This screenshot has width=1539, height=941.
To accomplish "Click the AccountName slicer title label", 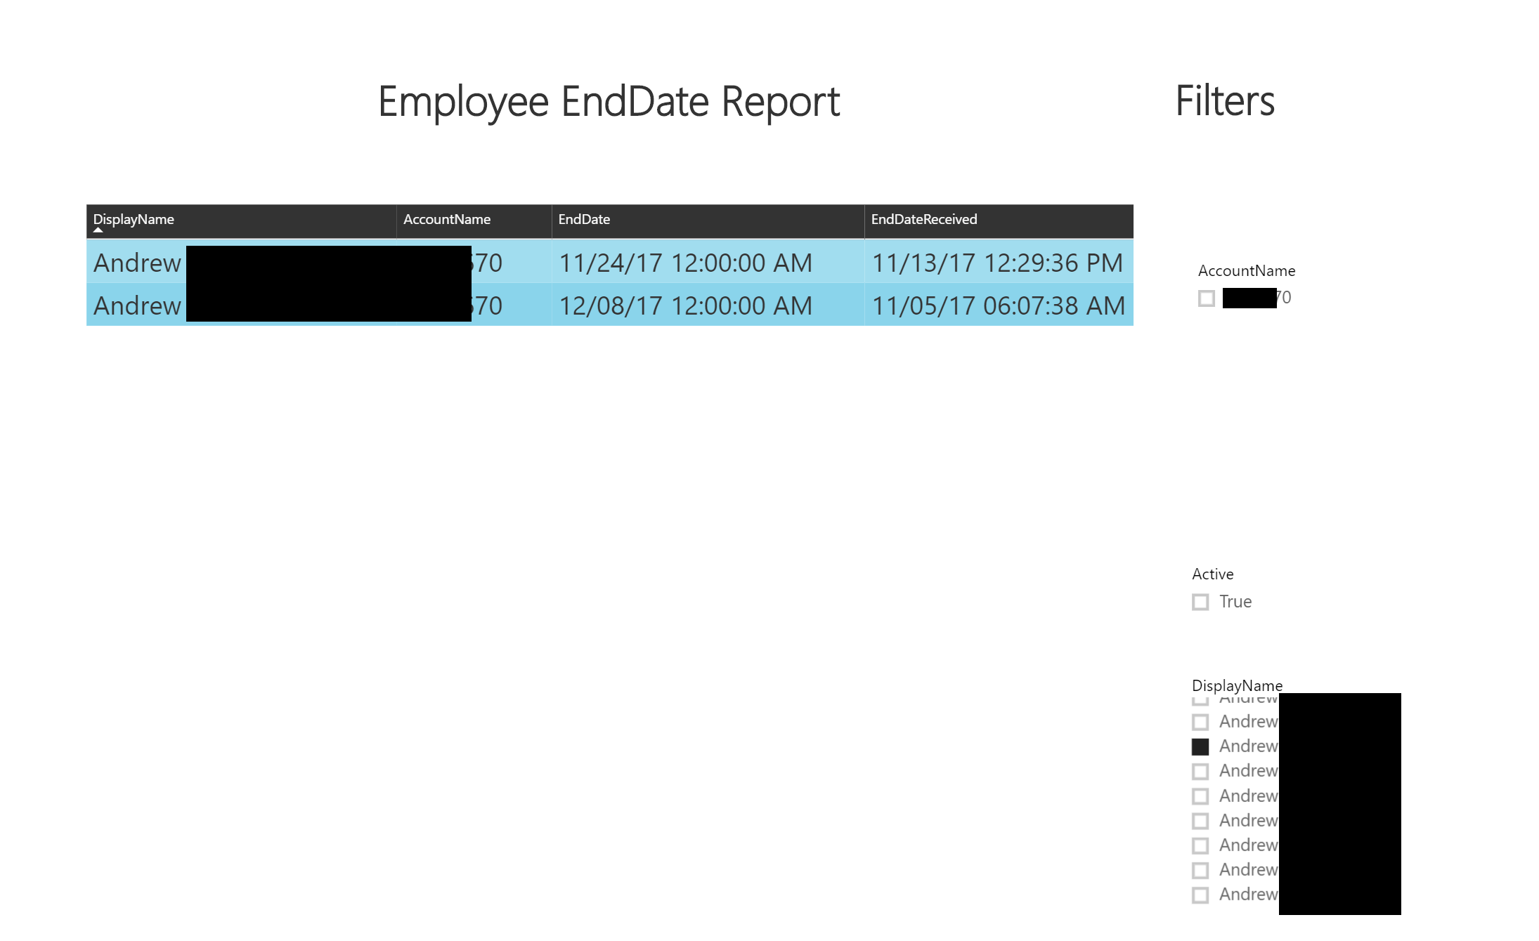I will pos(1246,271).
